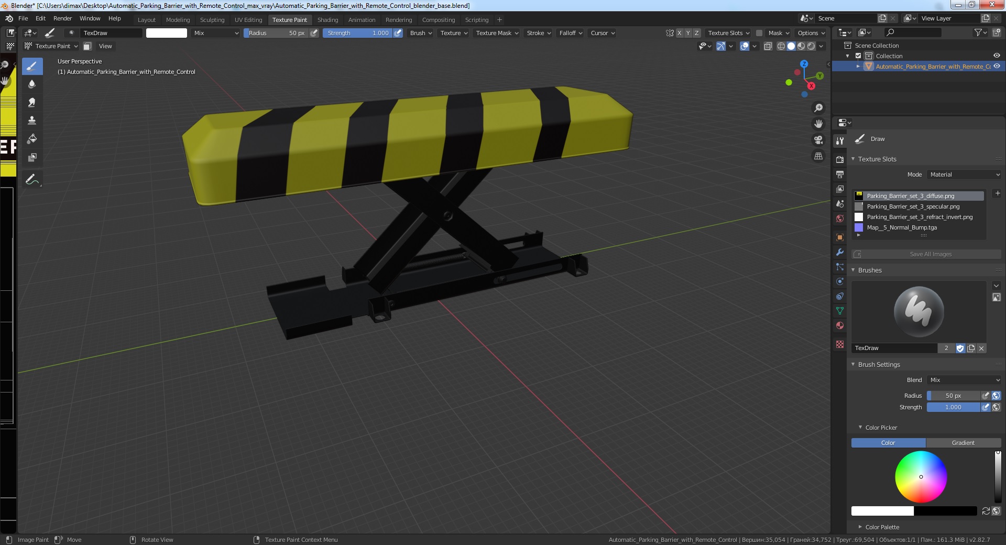The width and height of the screenshot is (1006, 545).
Task: Open the Stroke dropdown
Action: click(539, 33)
